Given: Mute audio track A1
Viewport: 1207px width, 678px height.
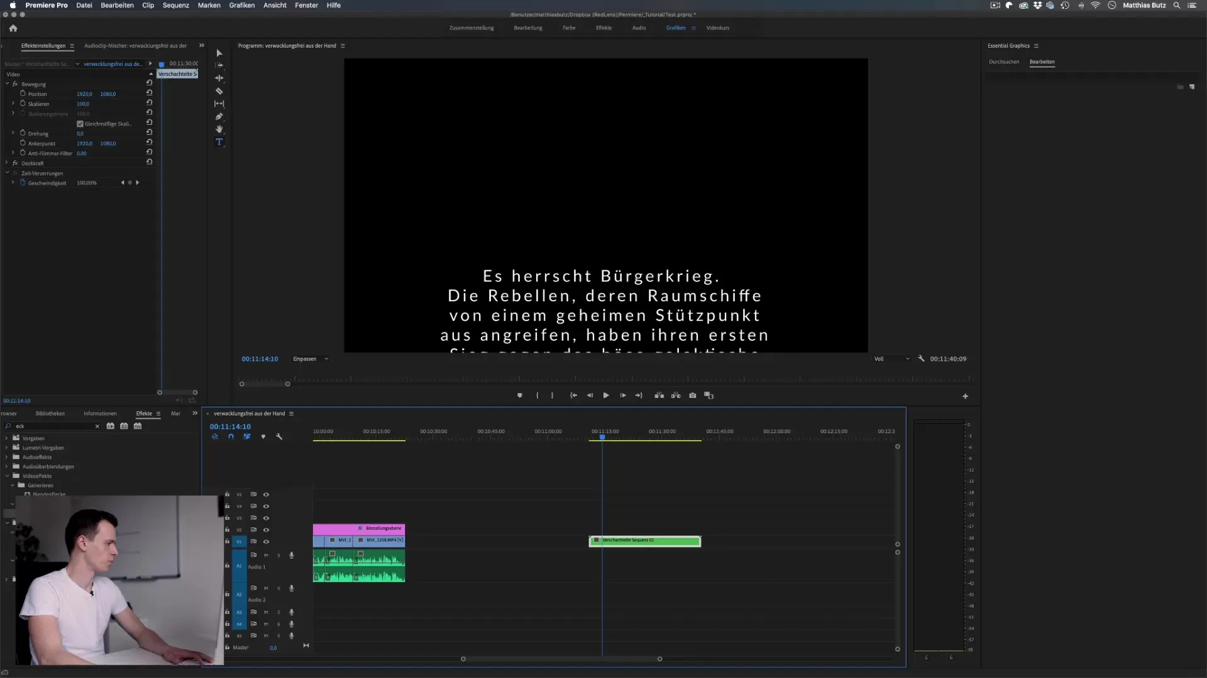Looking at the screenshot, I should click(x=266, y=556).
